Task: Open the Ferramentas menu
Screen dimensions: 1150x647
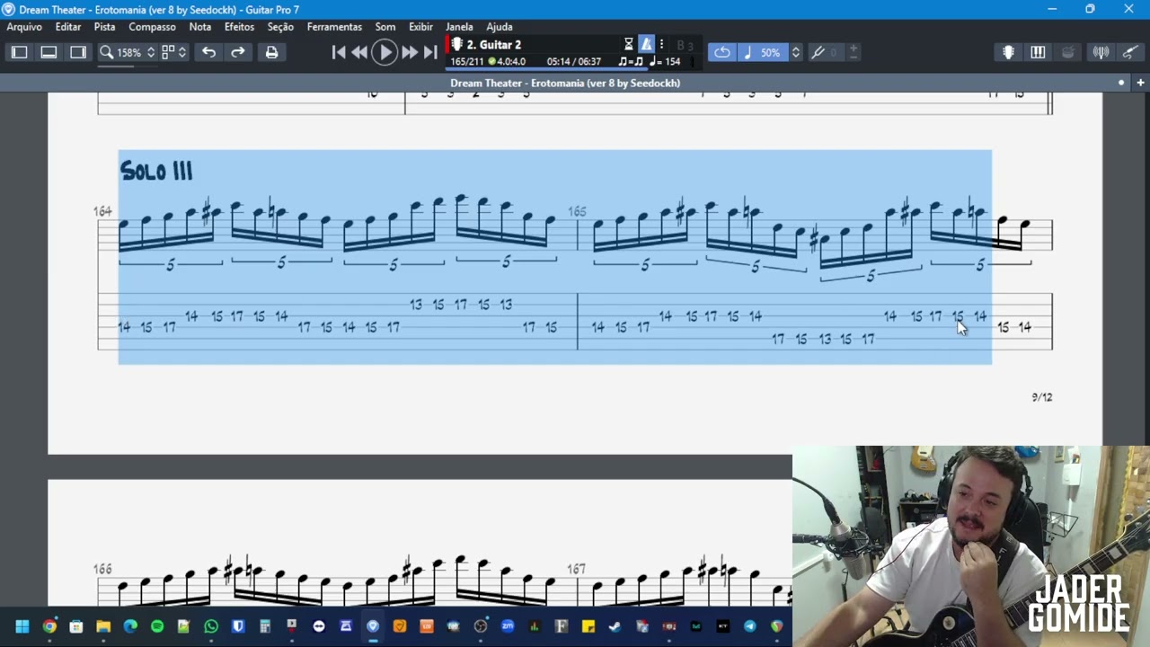Action: [x=334, y=27]
